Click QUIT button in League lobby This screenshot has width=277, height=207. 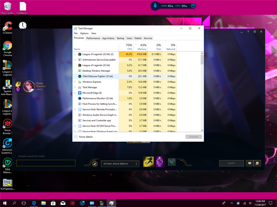click(232, 163)
